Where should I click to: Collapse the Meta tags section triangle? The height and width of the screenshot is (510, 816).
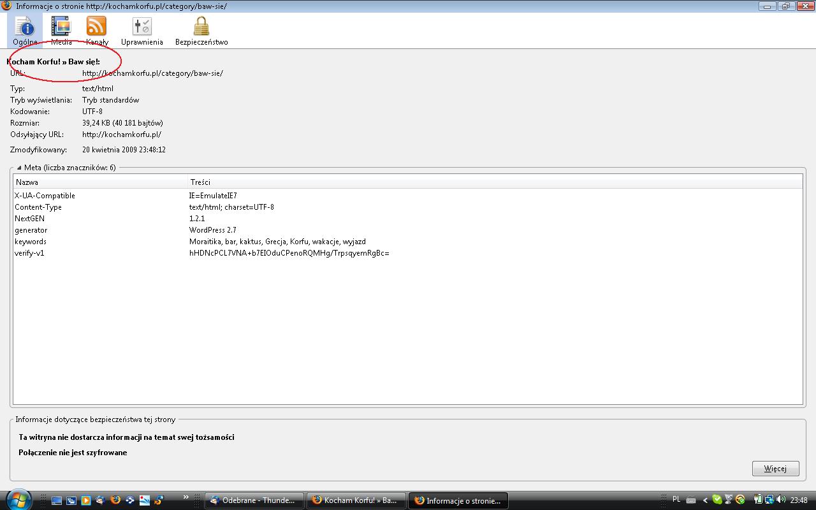[x=19, y=168]
